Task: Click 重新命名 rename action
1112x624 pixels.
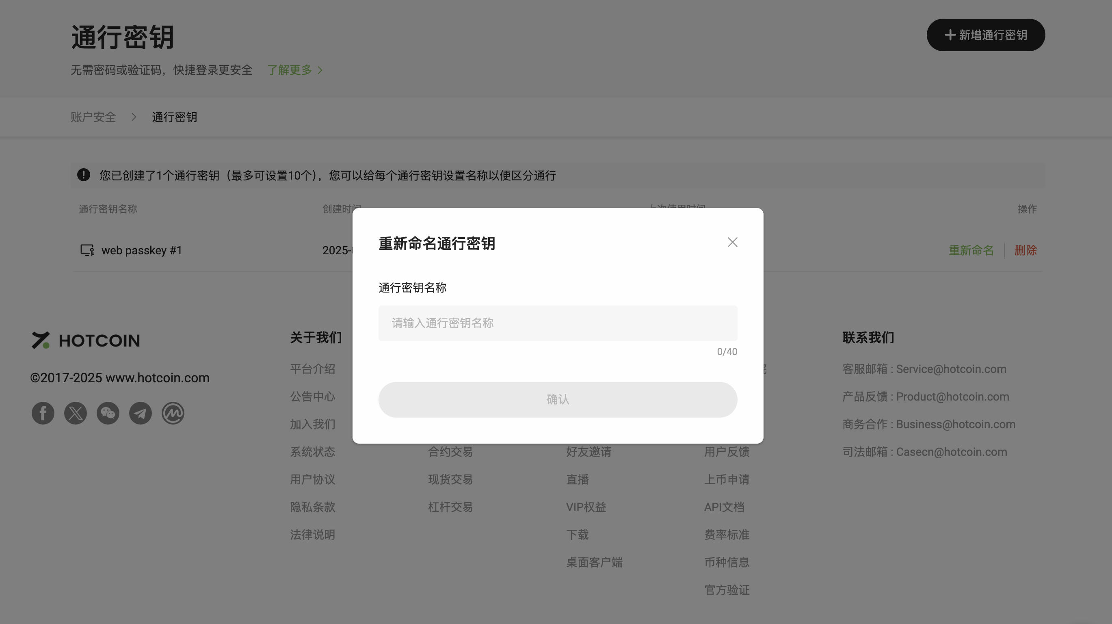Action: pyautogui.click(x=971, y=251)
